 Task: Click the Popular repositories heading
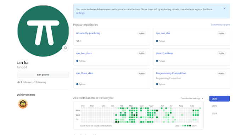(85, 25)
